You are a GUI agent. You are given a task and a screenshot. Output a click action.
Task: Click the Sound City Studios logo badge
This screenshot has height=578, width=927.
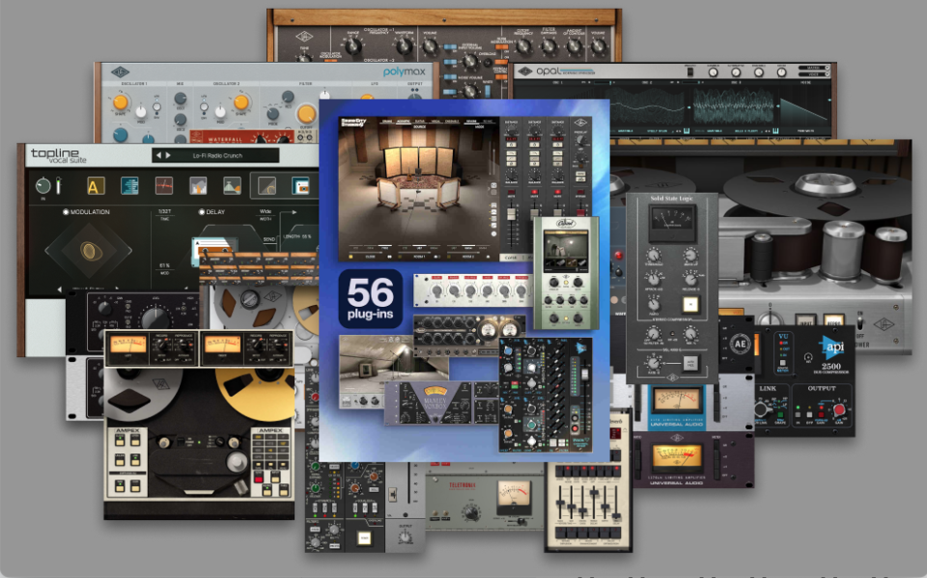[353, 123]
